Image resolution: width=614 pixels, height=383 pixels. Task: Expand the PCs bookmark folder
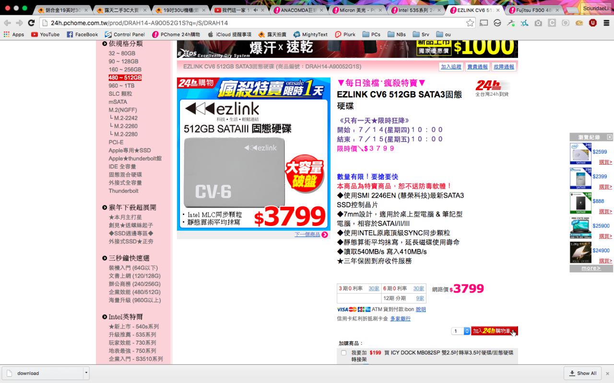[371, 34]
